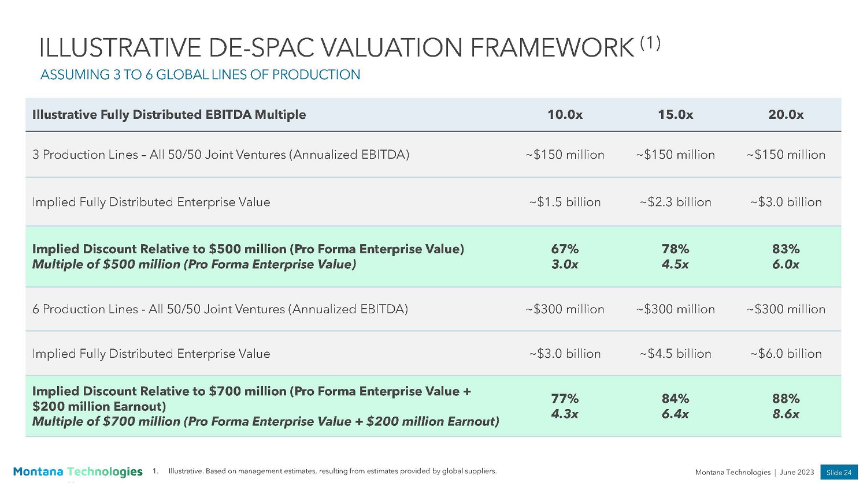Click the 'Illustrative Fully Distributed EBITDA Multiple' header
Viewport: 867px width, 487px height.
[x=169, y=115]
